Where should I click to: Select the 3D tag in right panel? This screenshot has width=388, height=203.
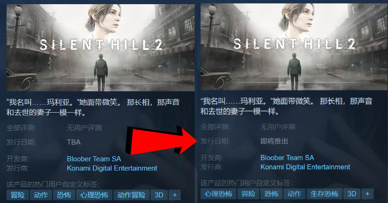[352, 194]
